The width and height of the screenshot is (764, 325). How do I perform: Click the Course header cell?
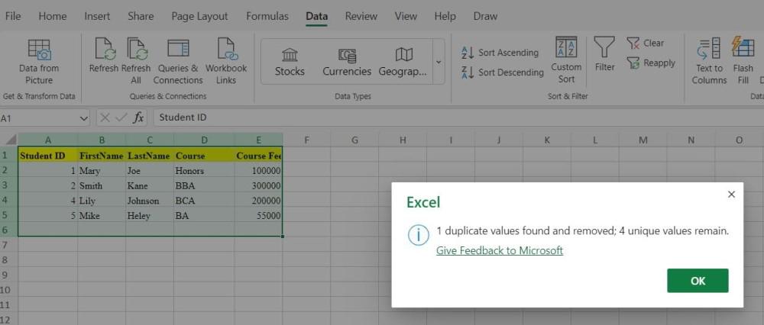click(x=204, y=156)
